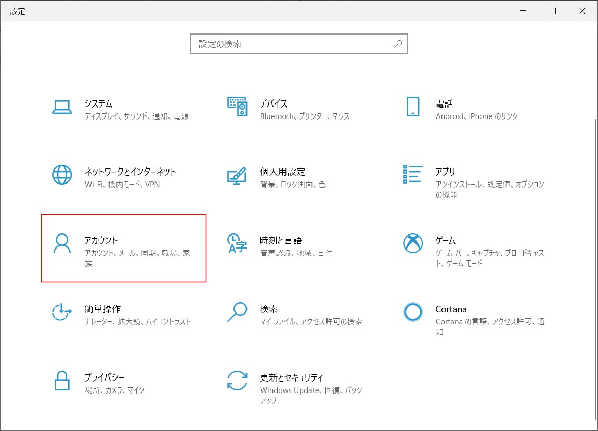Click the アプリ list icon
598x431 pixels.
click(x=413, y=174)
